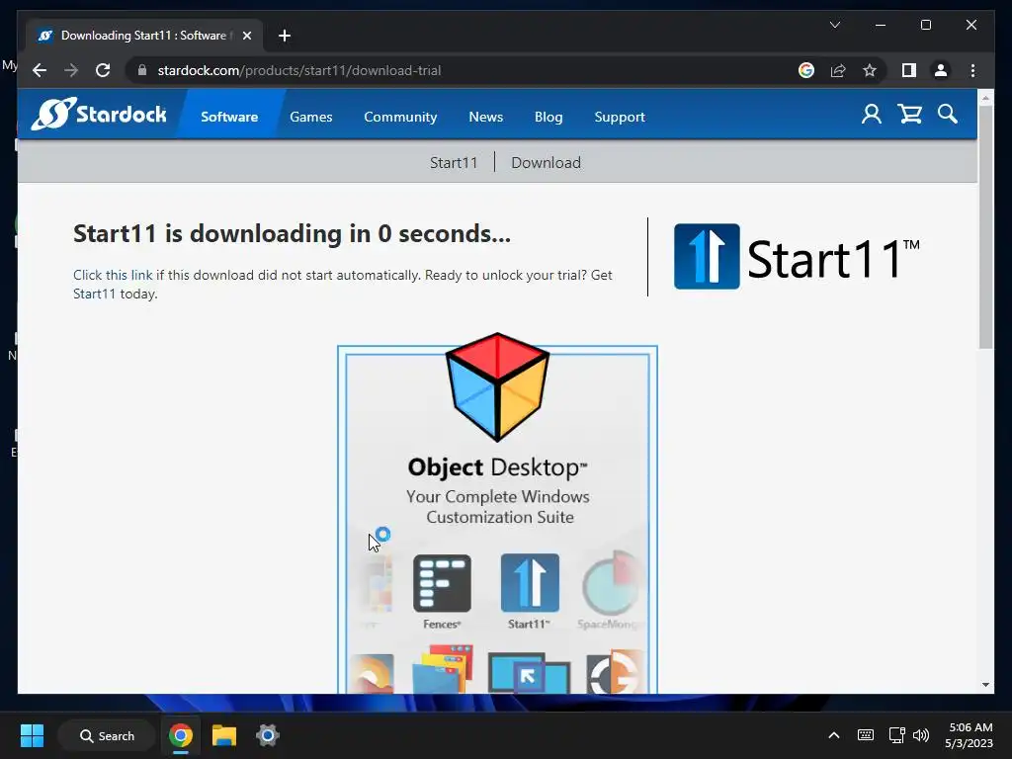Viewport: 1012px width, 759px height.
Task: Click the Object Desktop cube logo
Action: (x=497, y=387)
